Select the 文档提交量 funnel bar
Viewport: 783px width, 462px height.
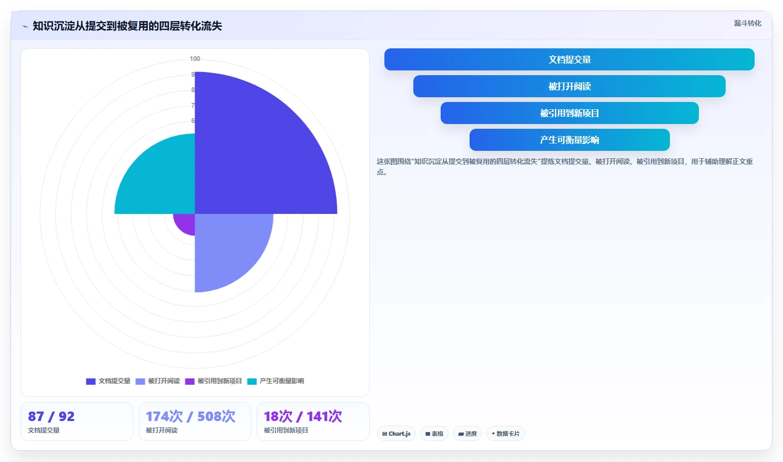click(569, 59)
